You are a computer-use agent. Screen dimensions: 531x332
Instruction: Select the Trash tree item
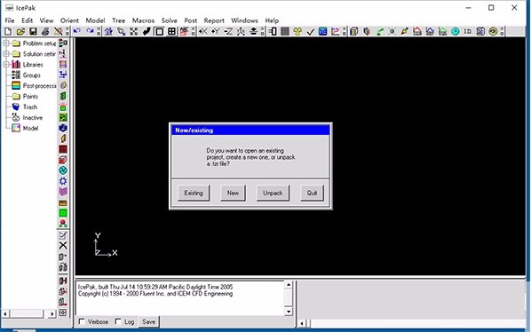(x=30, y=107)
